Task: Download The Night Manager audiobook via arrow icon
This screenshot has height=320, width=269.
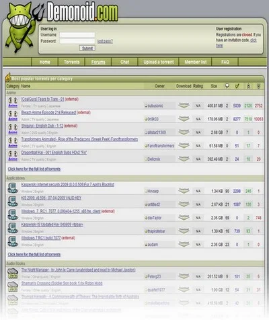Action: click(184, 276)
